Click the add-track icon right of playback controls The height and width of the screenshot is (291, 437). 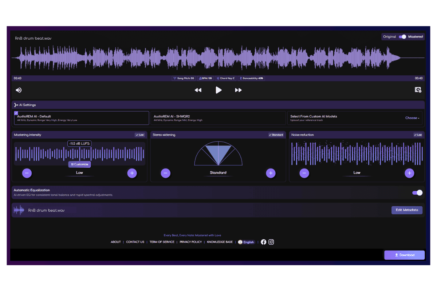click(418, 90)
